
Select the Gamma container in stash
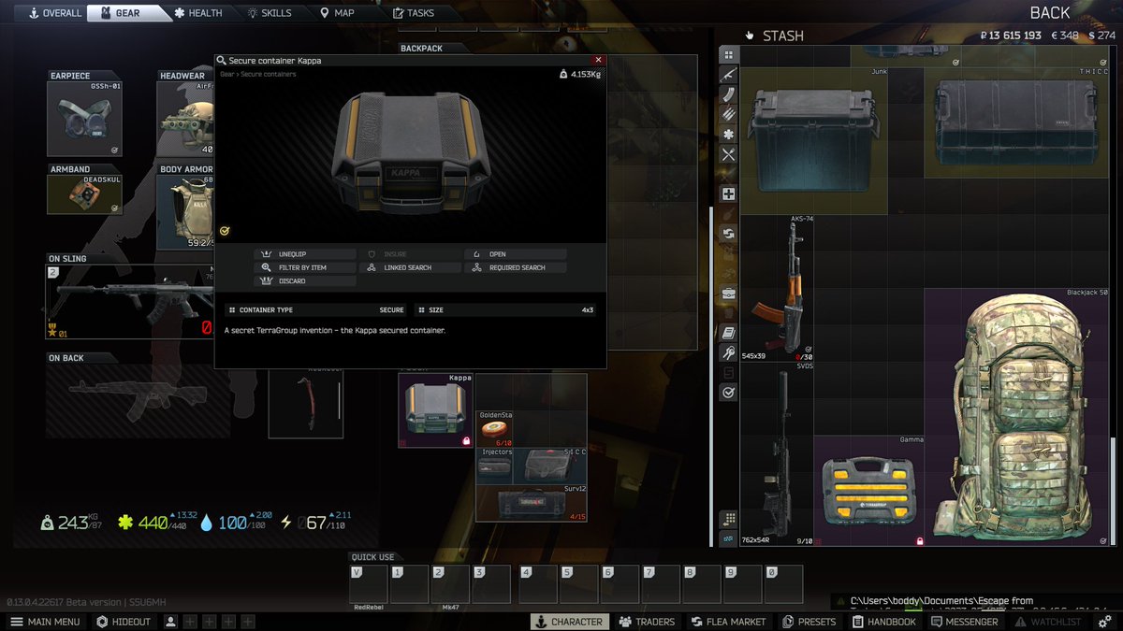(869, 491)
